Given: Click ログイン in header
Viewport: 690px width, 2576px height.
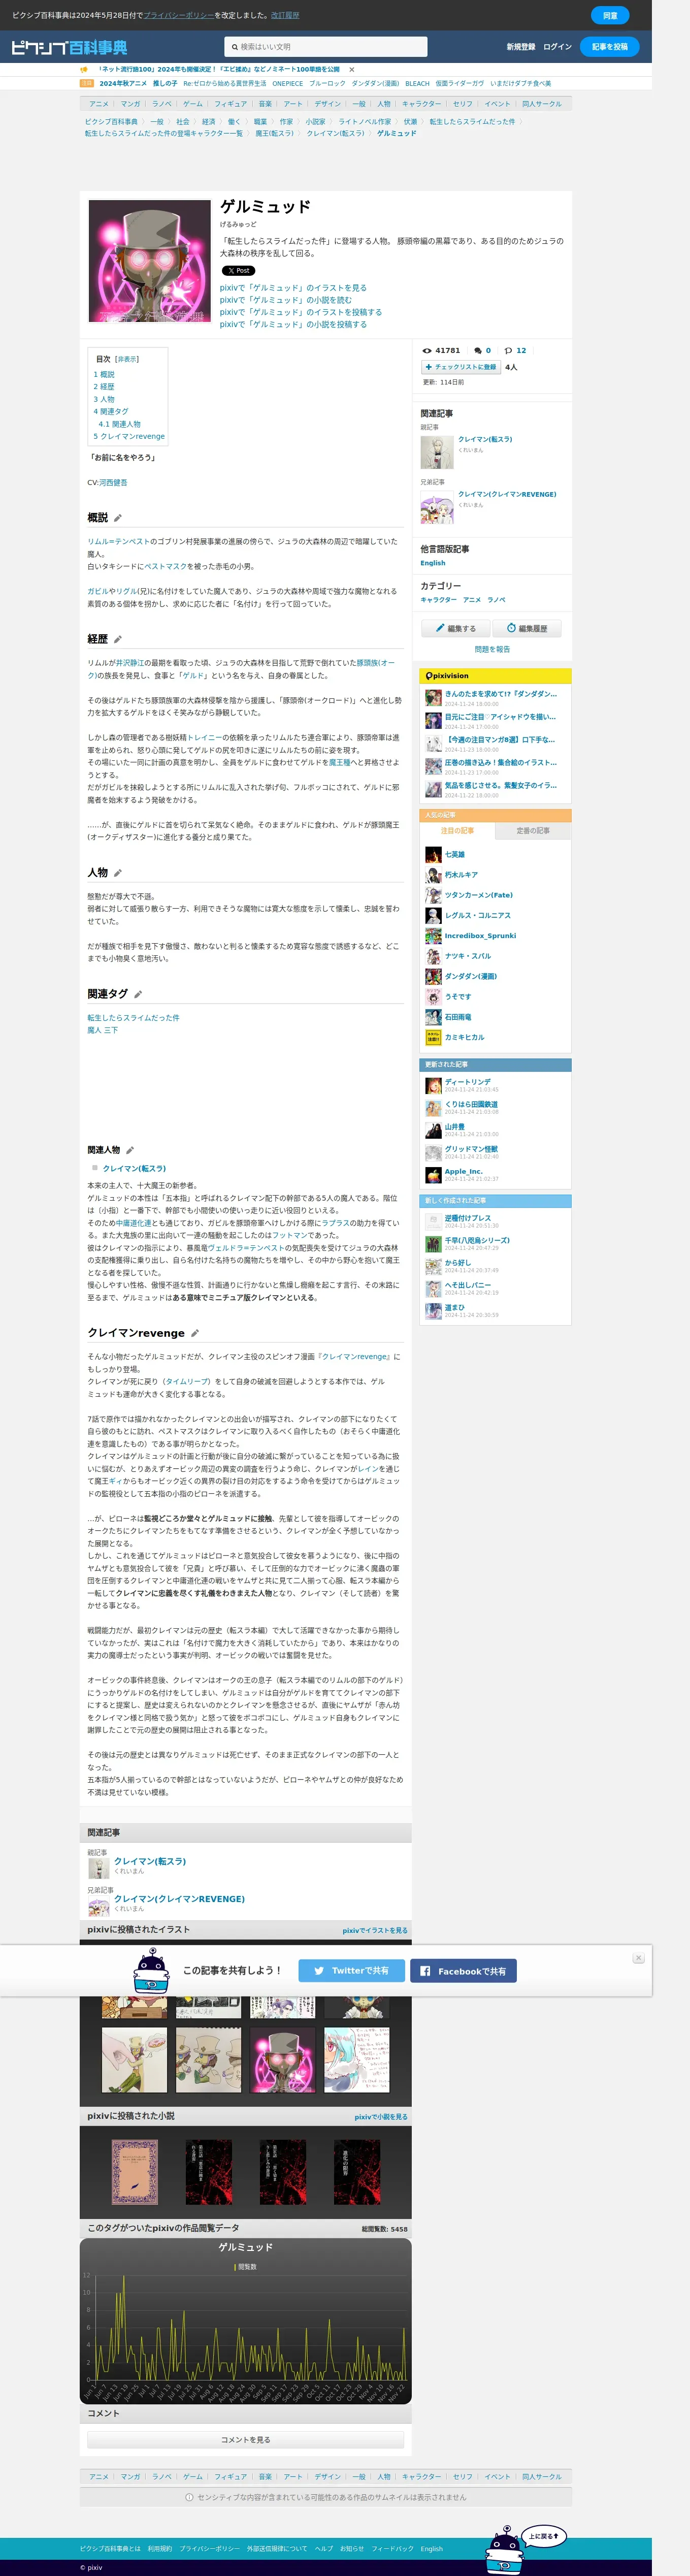Looking at the screenshot, I should 557,47.
